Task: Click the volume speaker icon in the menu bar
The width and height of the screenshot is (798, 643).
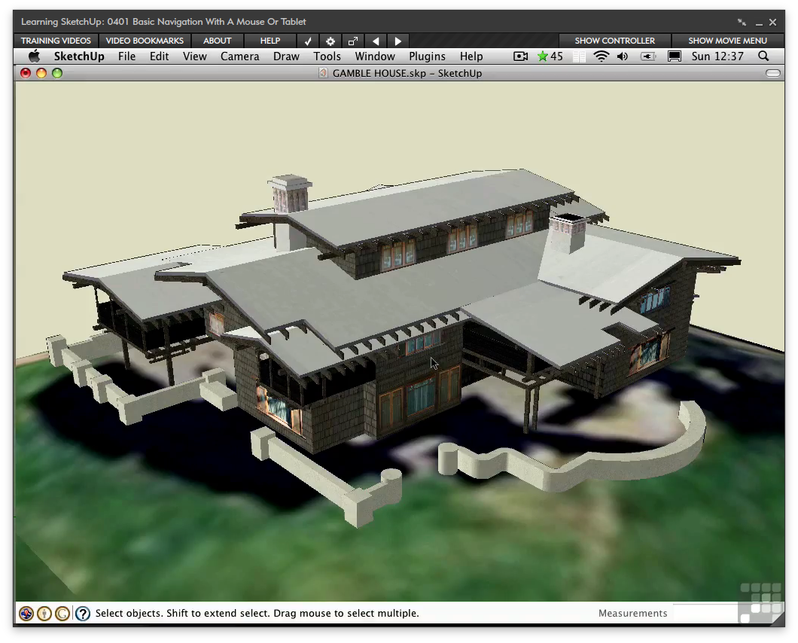Action: [x=623, y=56]
